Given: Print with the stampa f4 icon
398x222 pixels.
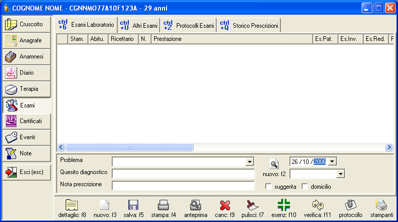Looking at the screenshot, I should [x=163, y=205].
